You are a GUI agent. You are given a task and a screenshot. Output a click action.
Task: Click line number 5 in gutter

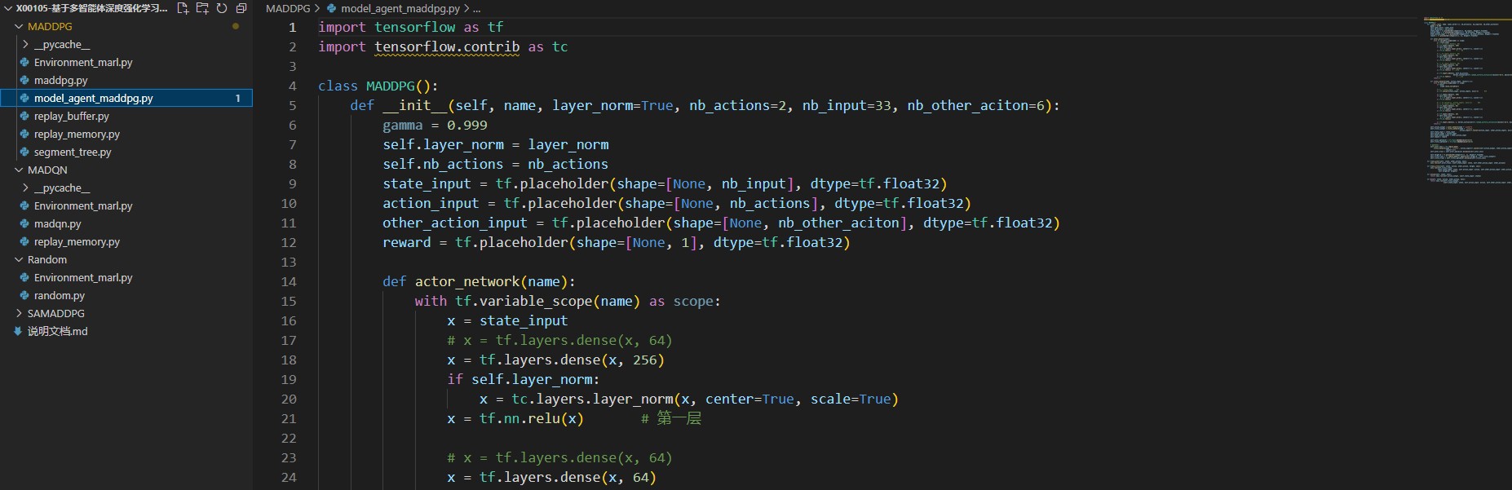tap(292, 106)
